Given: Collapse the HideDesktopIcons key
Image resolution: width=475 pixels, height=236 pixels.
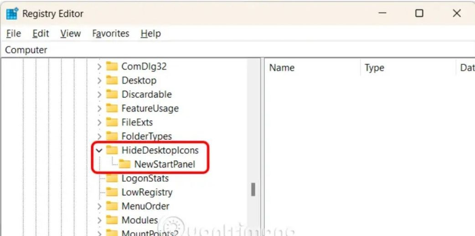Looking at the screenshot, I should pos(99,151).
